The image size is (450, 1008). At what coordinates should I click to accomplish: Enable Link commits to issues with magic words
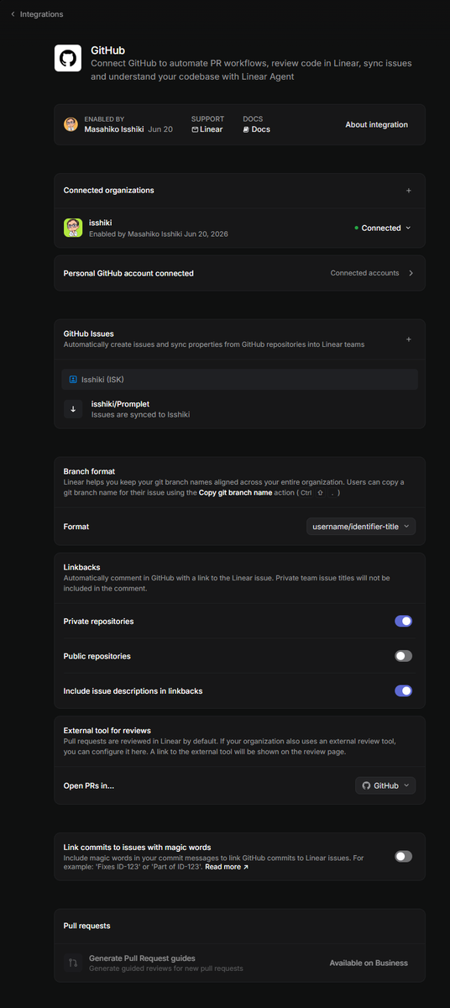pyautogui.click(x=404, y=857)
